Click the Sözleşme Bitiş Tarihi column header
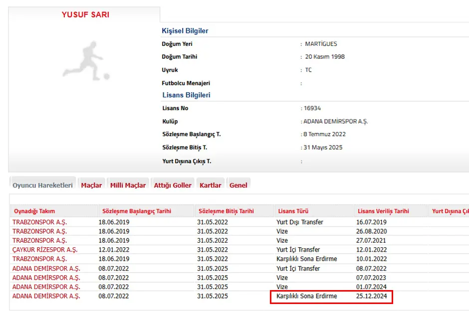Screen dimensions: 469x311 (x=226, y=211)
